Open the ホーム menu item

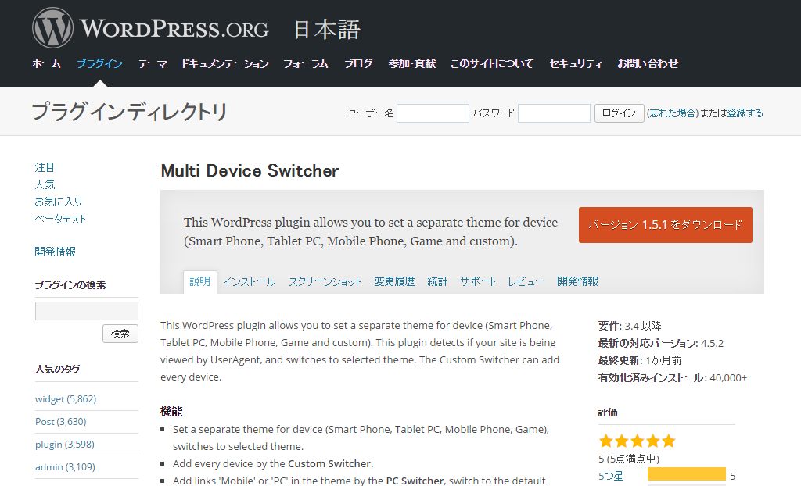coord(46,63)
